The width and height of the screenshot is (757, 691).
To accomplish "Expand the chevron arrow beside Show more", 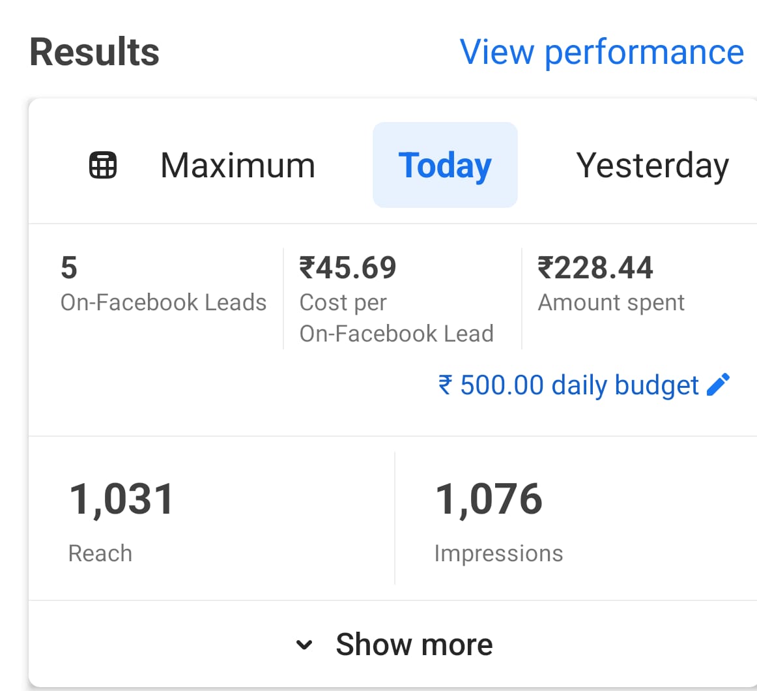I will tap(304, 645).
